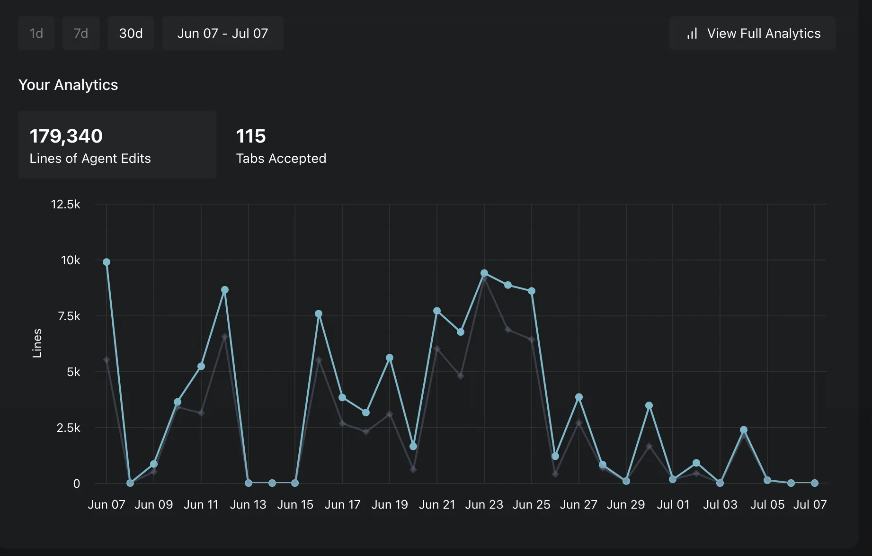Click the Jun 25 blue data point
The height and width of the screenshot is (556, 872).
(532, 291)
